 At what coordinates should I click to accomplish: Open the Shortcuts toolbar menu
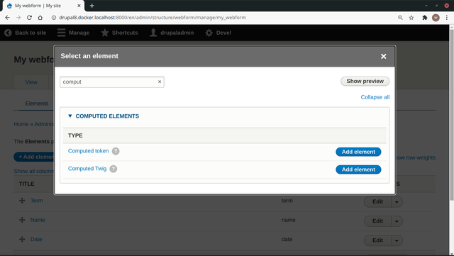119,33
